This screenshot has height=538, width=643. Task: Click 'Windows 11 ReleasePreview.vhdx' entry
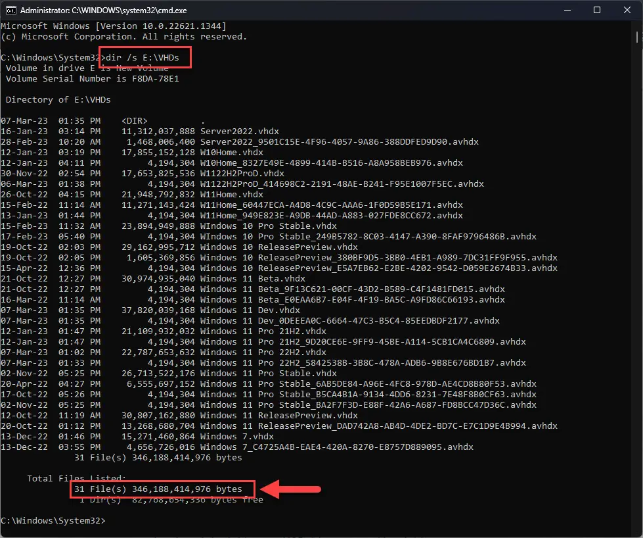[x=279, y=416]
